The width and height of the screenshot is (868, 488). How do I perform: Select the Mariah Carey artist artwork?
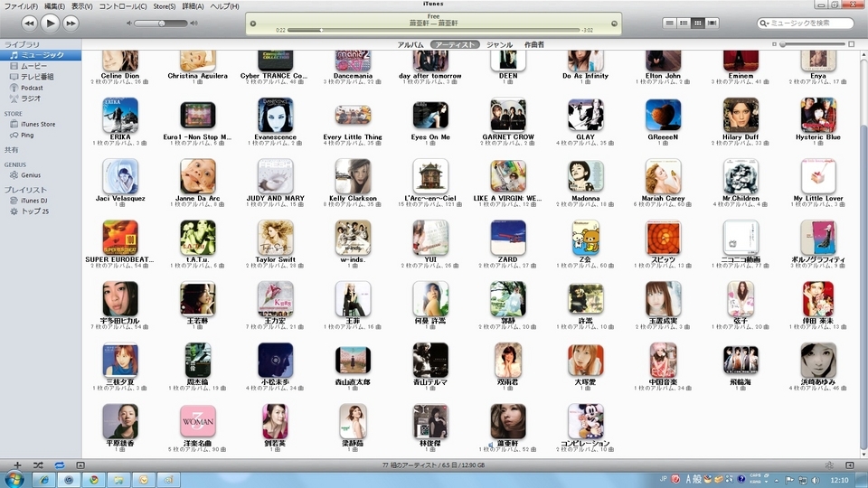(663, 176)
